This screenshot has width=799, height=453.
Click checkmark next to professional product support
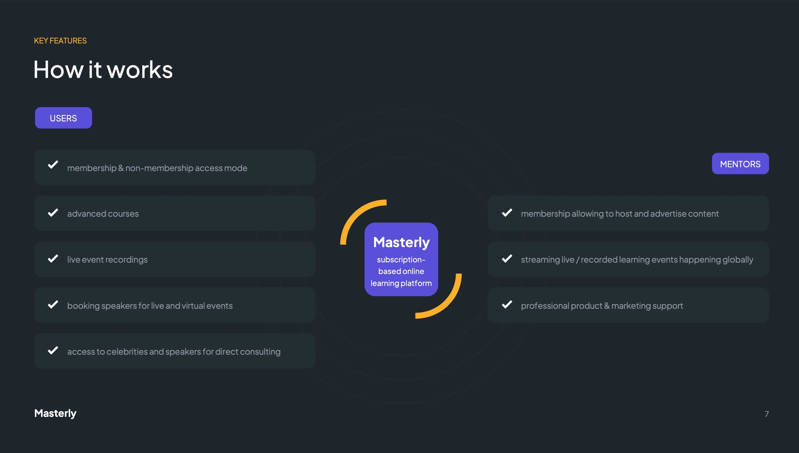[507, 305]
